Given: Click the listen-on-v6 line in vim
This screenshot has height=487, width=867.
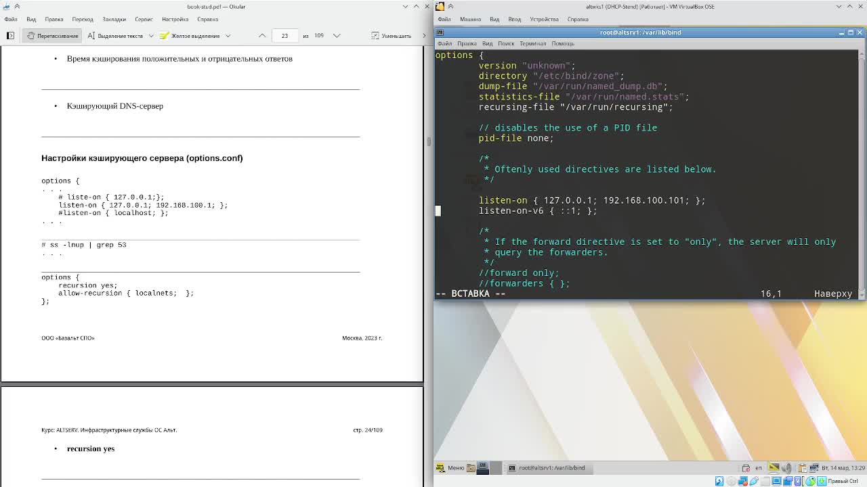Looking at the screenshot, I should click(x=538, y=210).
